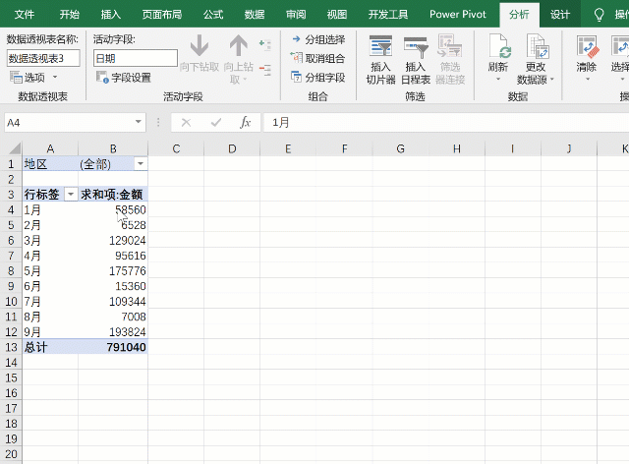Select row 14 header

(11, 363)
